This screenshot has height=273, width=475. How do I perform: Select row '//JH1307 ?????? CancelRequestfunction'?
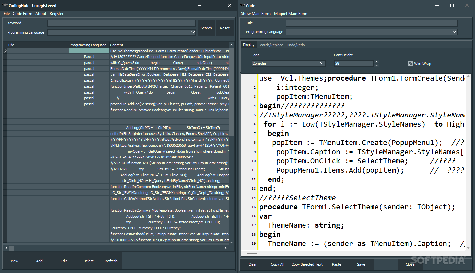pyautogui.click(x=169, y=57)
